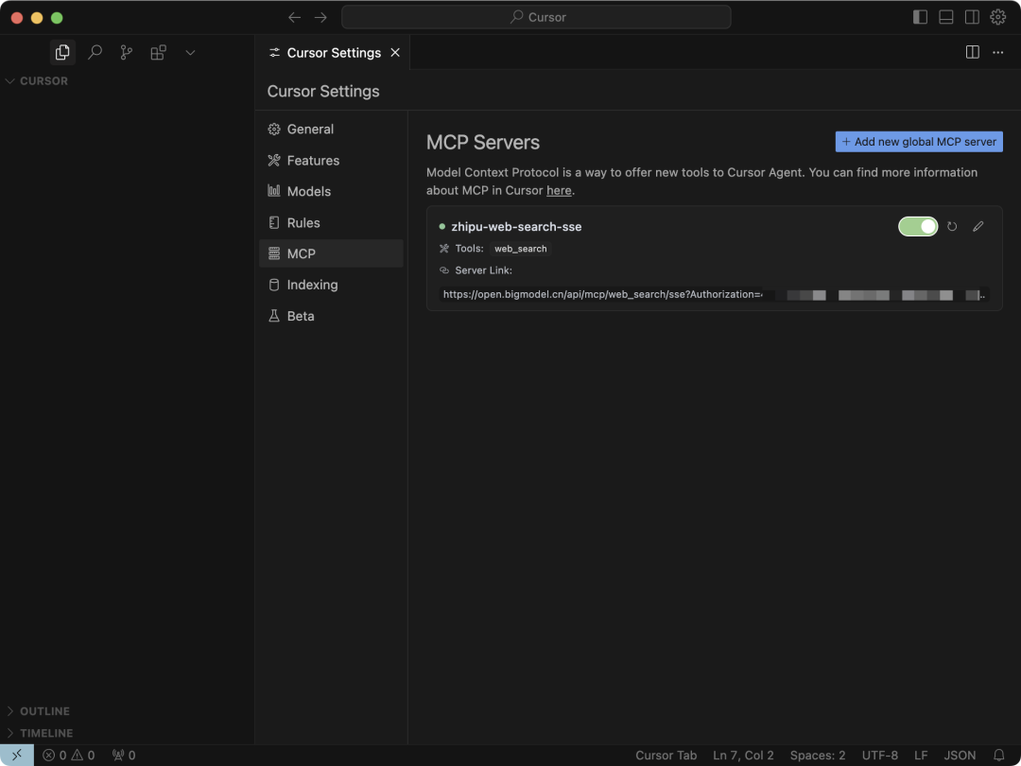Follow the 'here' MCP documentation link
The image size is (1021, 766).
pos(559,190)
